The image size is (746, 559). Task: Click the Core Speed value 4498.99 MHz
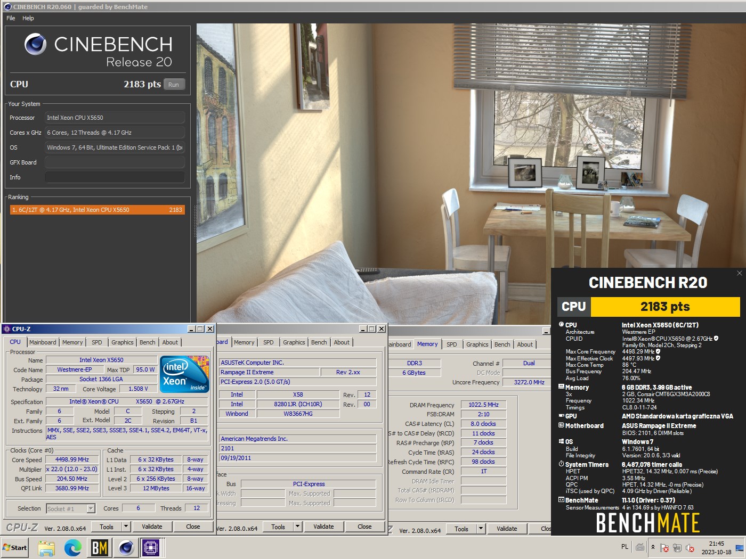point(72,459)
